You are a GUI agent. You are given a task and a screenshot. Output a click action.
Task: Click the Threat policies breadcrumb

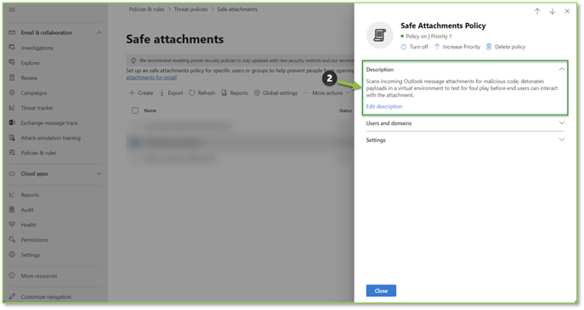click(190, 9)
